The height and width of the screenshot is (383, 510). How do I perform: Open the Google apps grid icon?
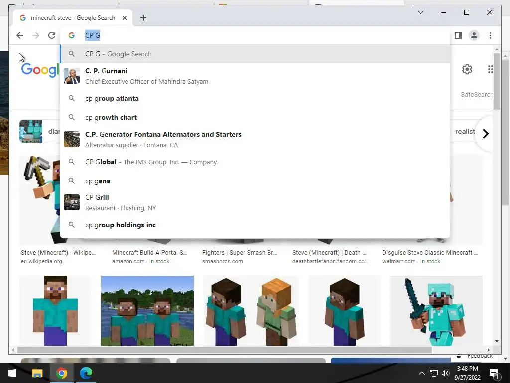point(490,69)
